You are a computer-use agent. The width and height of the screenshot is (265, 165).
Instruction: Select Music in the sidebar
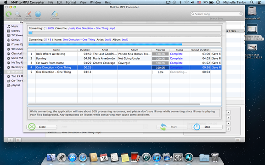pyautogui.click(x=15, y=26)
